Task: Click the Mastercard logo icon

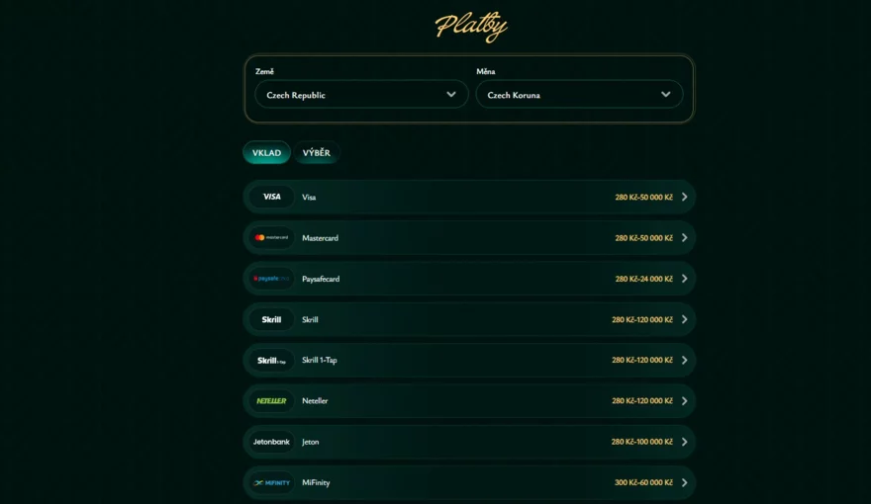Action: click(271, 238)
